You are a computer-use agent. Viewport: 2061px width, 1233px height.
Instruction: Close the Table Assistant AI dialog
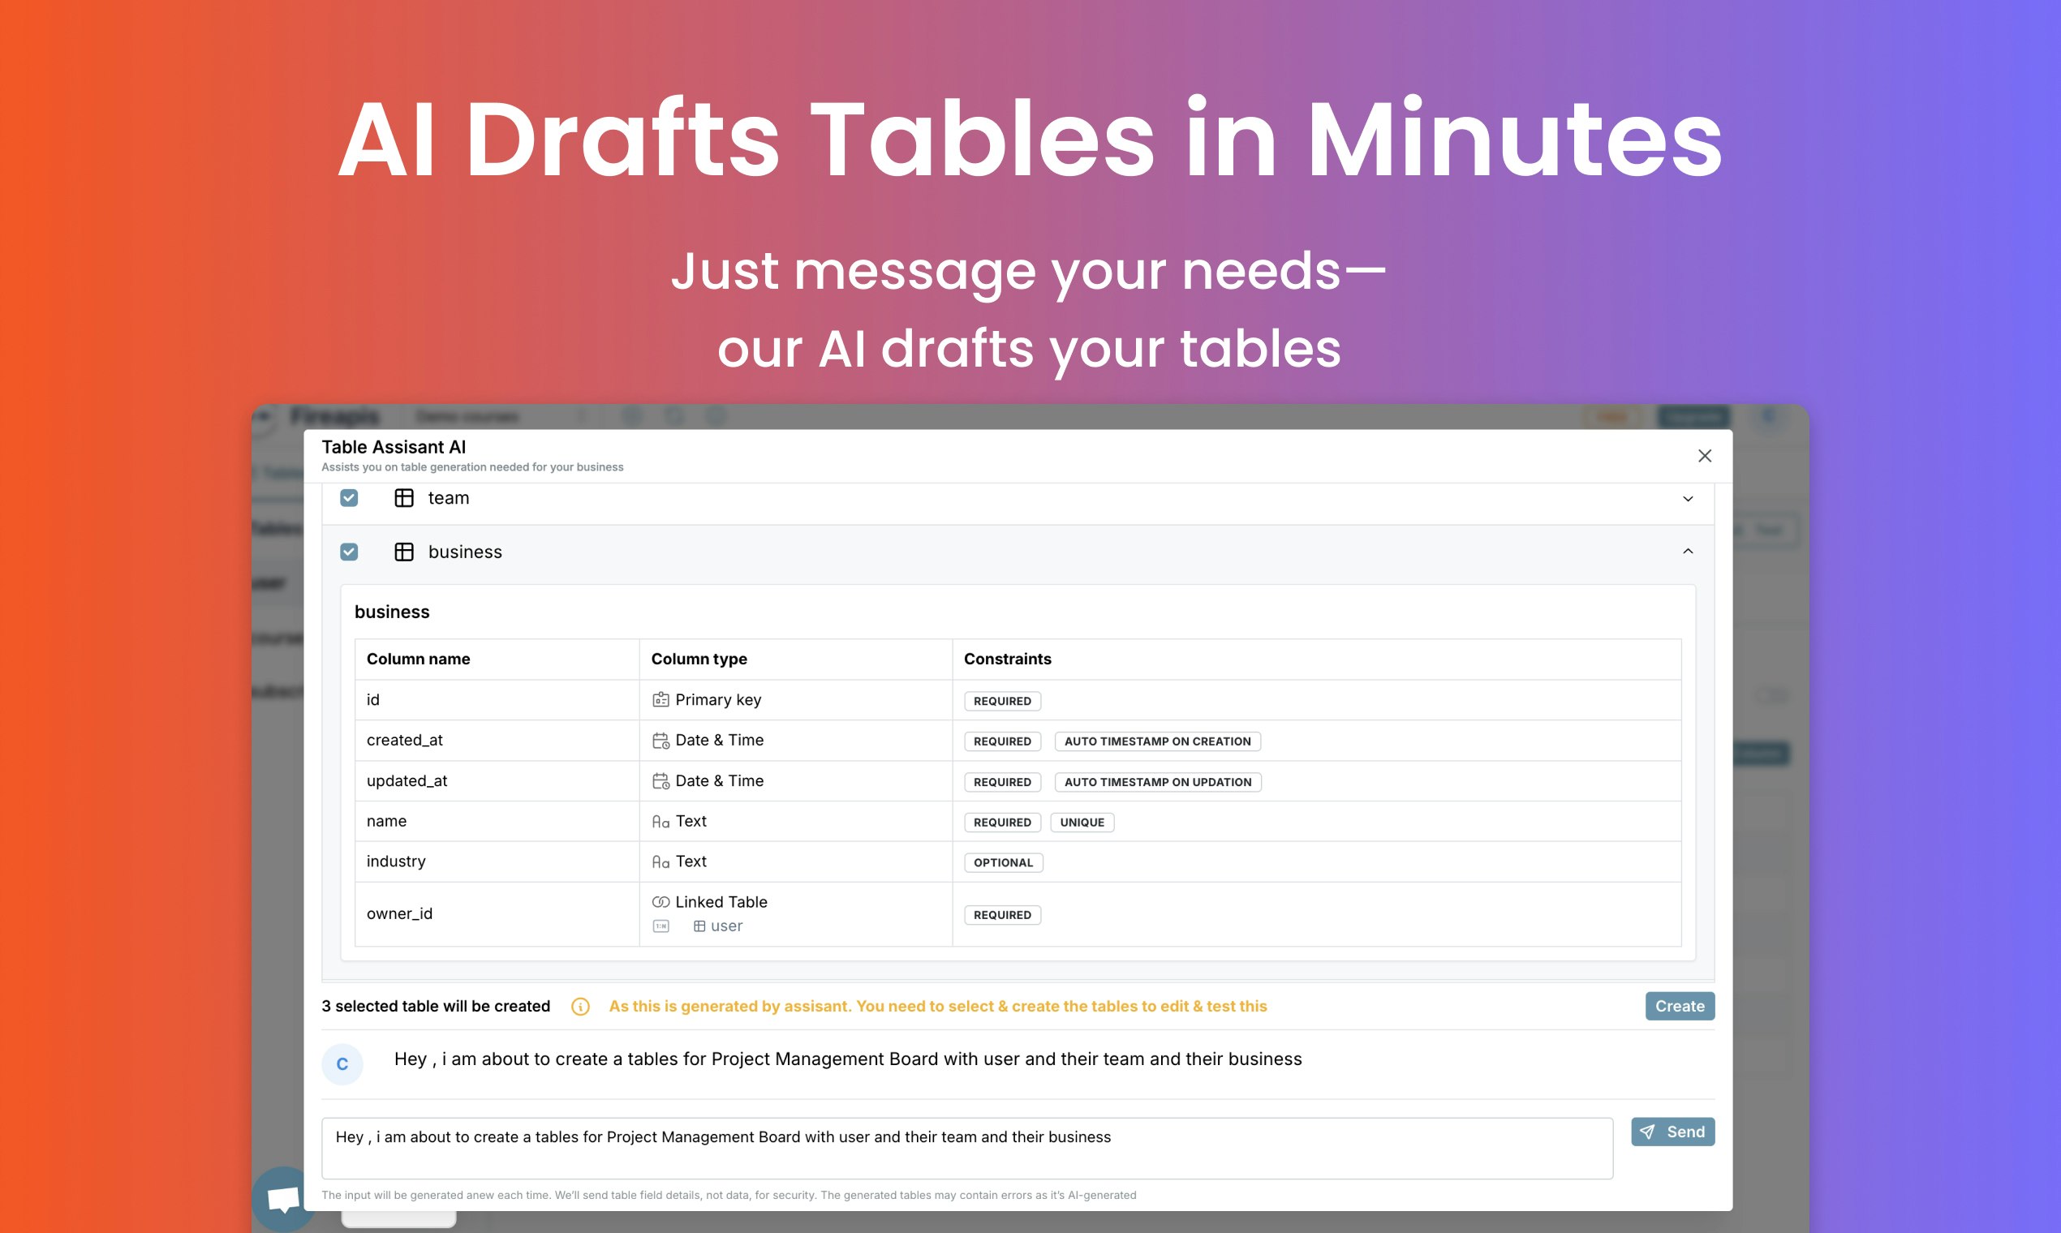pos(1705,455)
